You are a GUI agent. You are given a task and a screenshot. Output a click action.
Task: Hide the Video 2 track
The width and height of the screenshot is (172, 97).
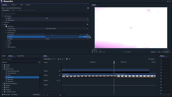click(x=60, y=71)
